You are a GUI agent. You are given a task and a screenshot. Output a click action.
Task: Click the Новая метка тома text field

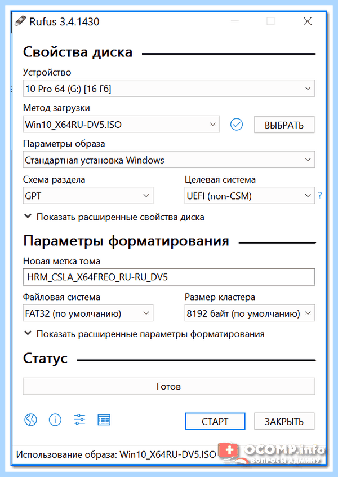169,277
